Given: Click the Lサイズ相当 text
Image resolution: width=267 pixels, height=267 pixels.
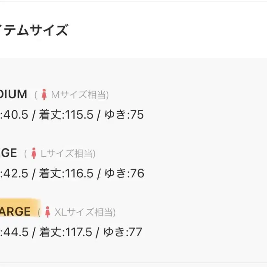Looking at the screenshot, I should tap(68, 153).
